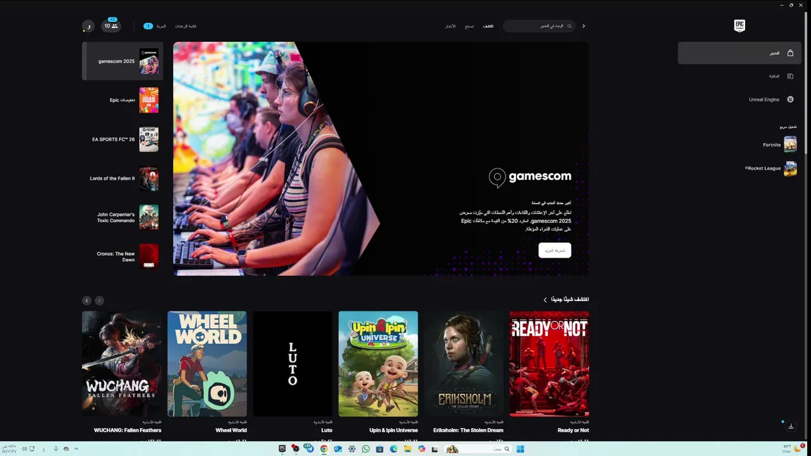Open the Library via its sidebar icon
The height and width of the screenshot is (456, 811).
790,76
